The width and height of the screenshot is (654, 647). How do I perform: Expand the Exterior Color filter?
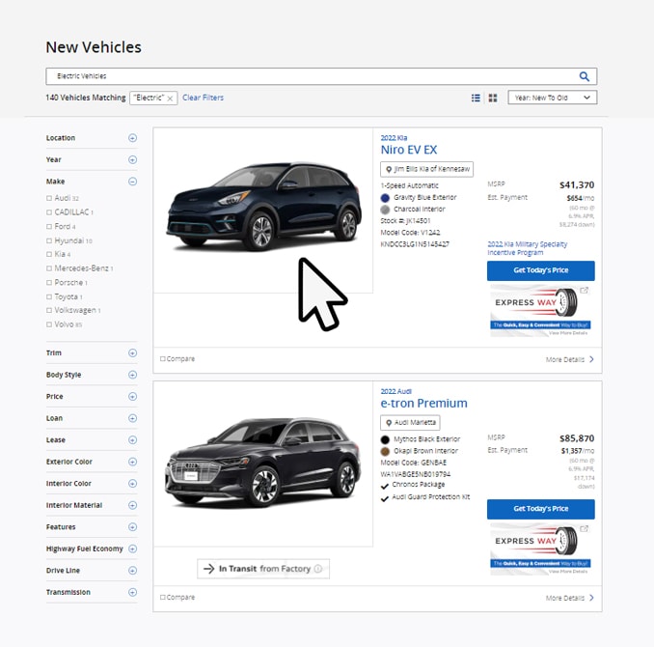[133, 462]
